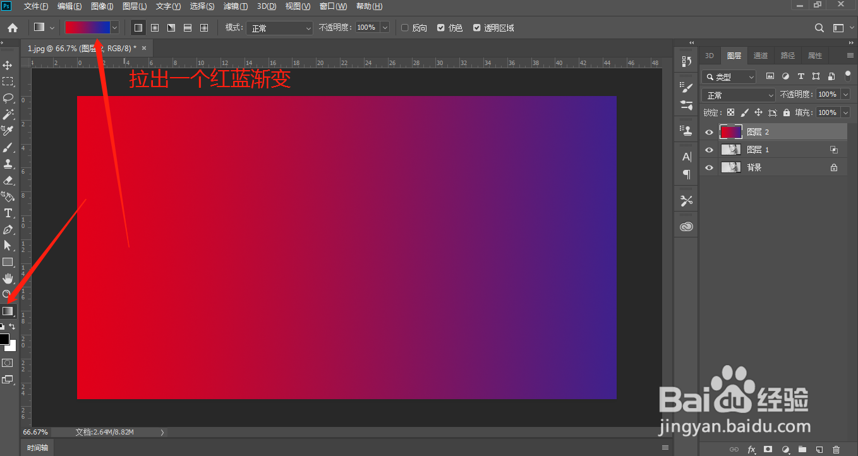This screenshot has height=456, width=858.
Task: Open the Character panel icon
Action: 687,157
